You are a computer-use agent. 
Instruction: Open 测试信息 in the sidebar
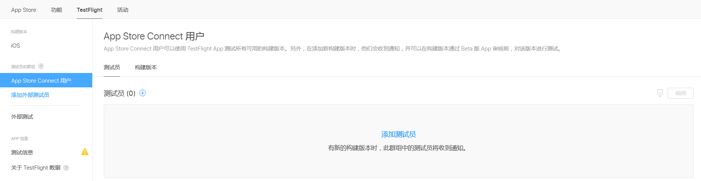pos(22,153)
